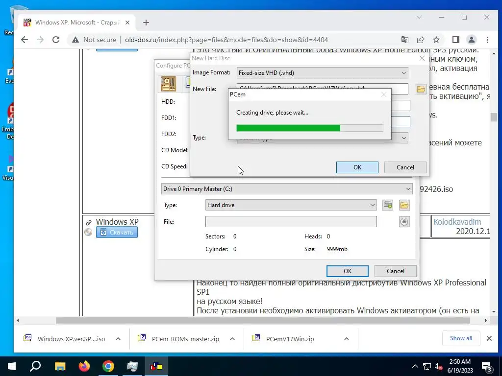Screen dimensions: 502x376
Task: Browse for new file via folder icon
Action: point(421,89)
